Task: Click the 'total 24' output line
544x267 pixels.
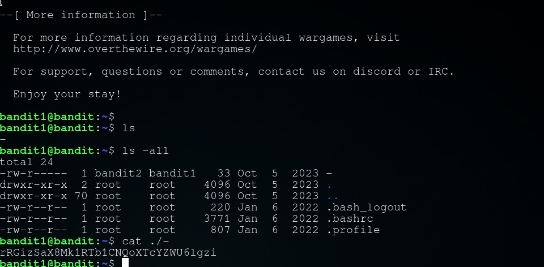Action: 27,162
